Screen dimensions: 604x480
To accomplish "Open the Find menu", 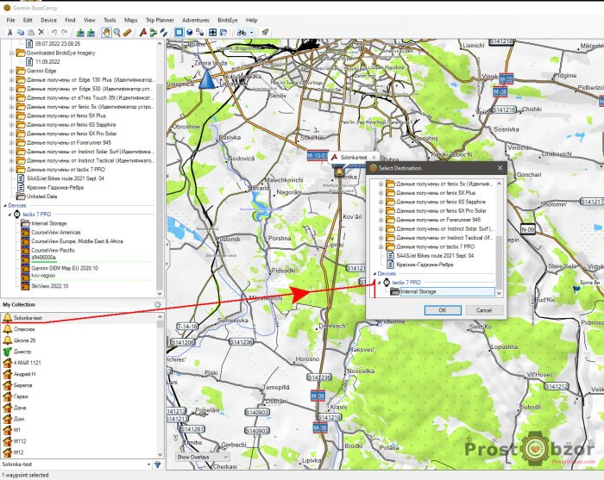I will (x=70, y=20).
